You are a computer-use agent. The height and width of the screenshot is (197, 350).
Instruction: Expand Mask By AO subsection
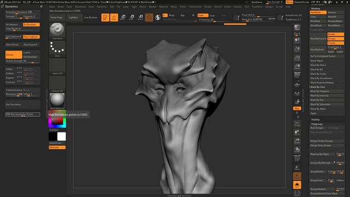[317, 69]
